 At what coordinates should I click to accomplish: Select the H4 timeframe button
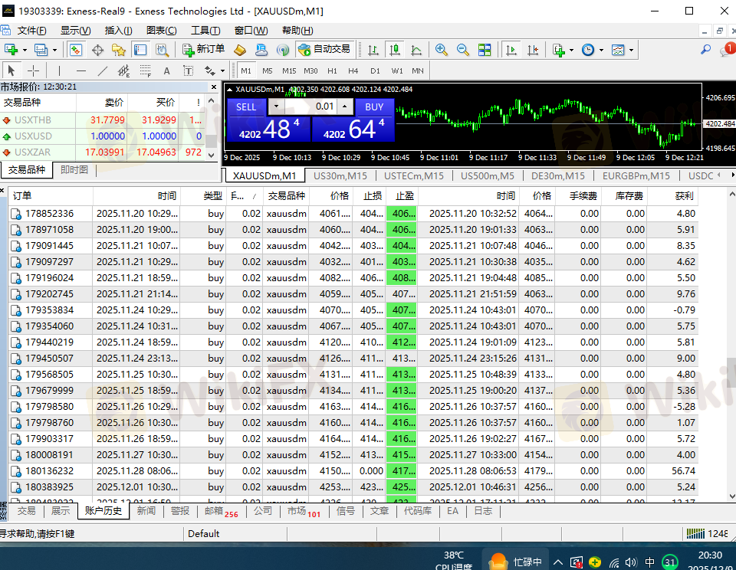coord(353,71)
